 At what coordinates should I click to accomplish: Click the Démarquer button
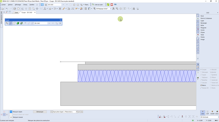40,112
